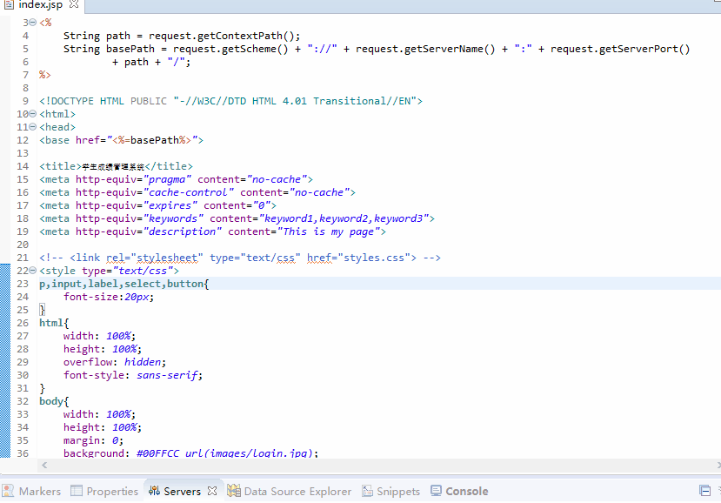The width and height of the screenshot is (721, 503).
Task: Select the Servers view tab
Action: pyautogui.click(x=182, y=491)
